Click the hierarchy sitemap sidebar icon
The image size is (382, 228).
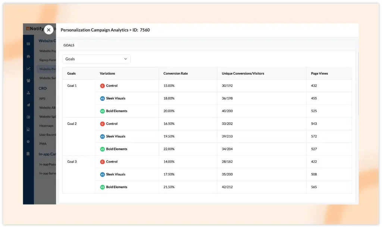tap(28, 93)
